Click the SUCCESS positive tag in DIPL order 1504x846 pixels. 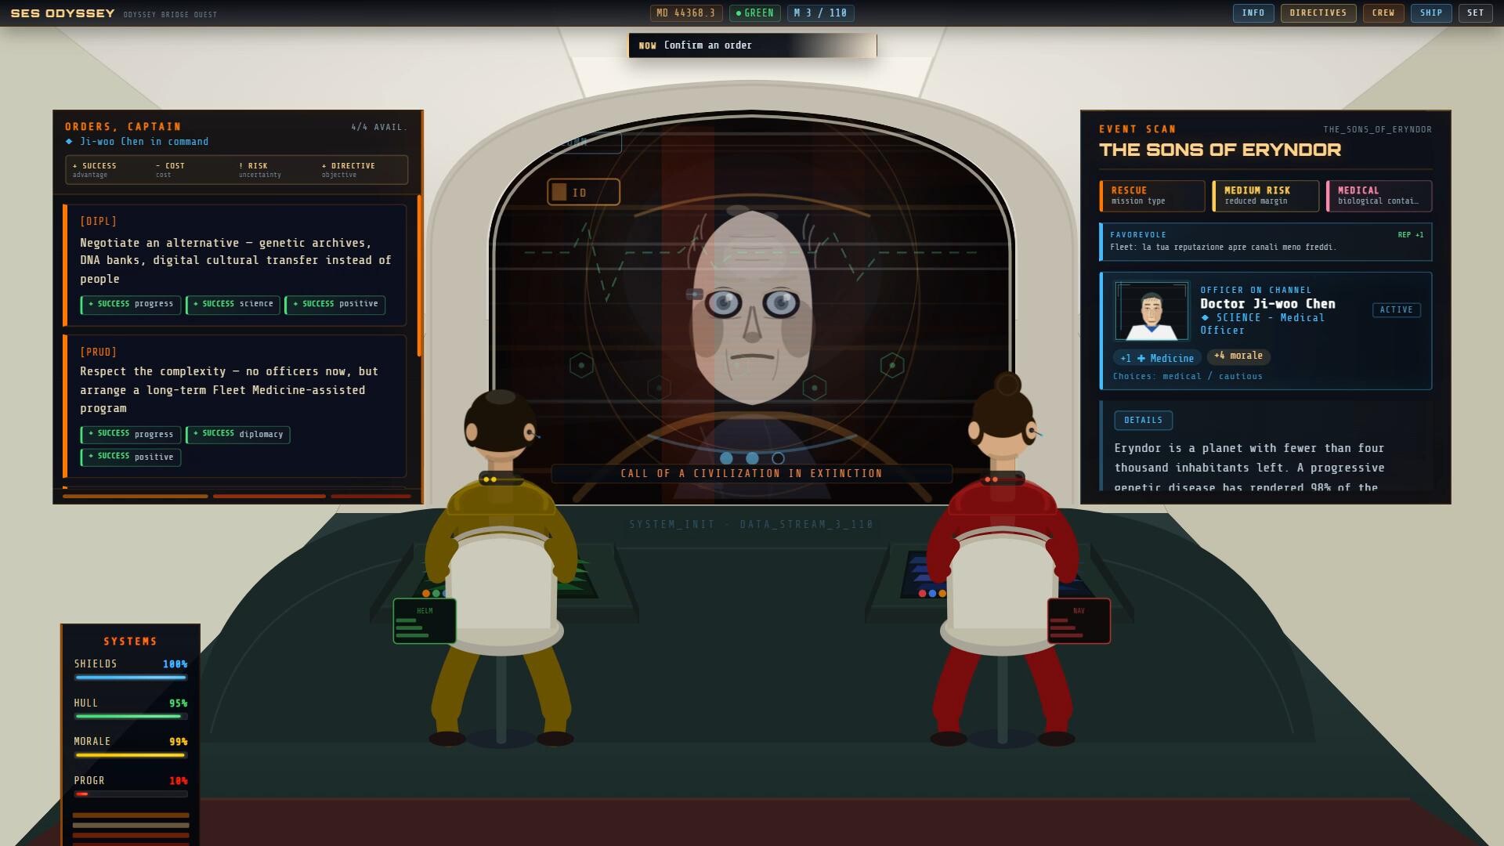click(x=335, y=304)
